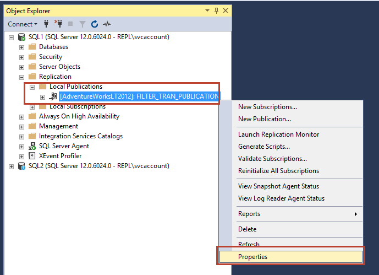Screen dimensions: 379x275
Task: Expand the SQL2 server node
Action: 12,166
